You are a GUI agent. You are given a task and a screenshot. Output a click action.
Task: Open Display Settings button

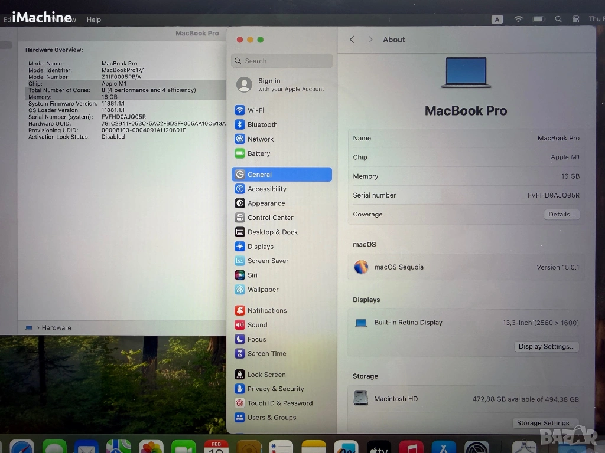tap(546, 346)
